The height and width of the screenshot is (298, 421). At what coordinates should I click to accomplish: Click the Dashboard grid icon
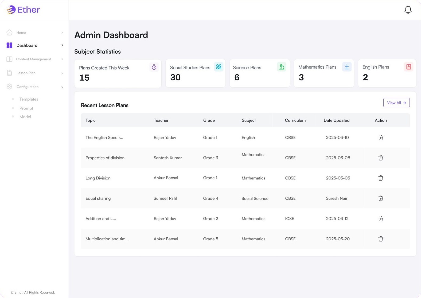tap(9, 45)
